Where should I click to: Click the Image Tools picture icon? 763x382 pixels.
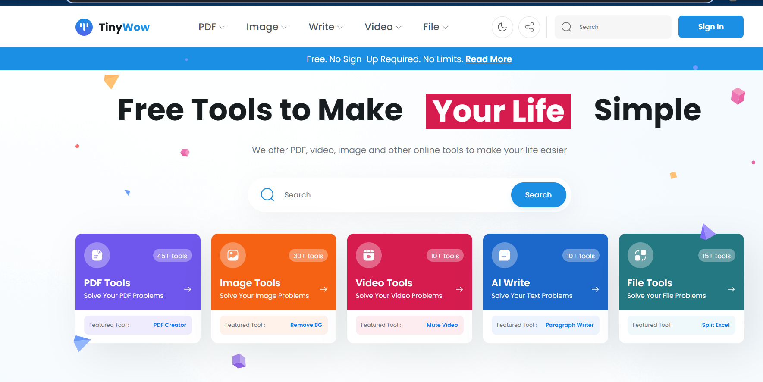point(233,255)
